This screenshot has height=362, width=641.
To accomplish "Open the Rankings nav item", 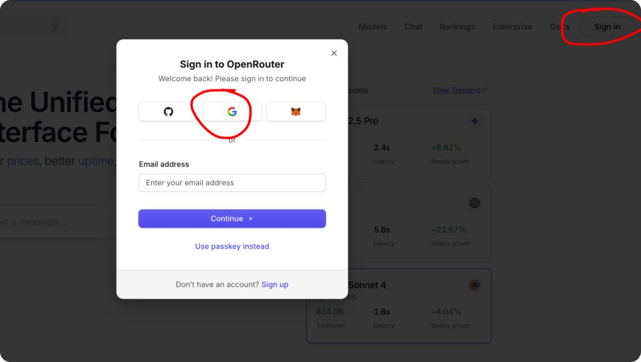I will pyautogui.click(x=457, y=27).
